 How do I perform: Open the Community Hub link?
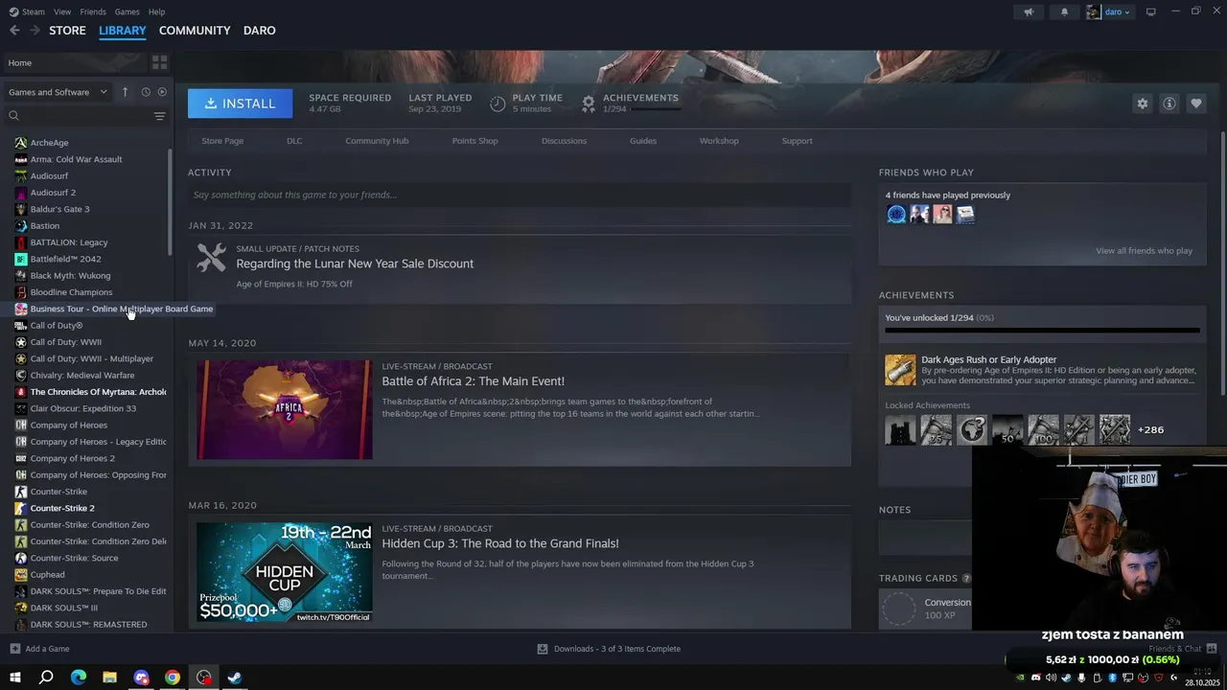tap(377, 141)
